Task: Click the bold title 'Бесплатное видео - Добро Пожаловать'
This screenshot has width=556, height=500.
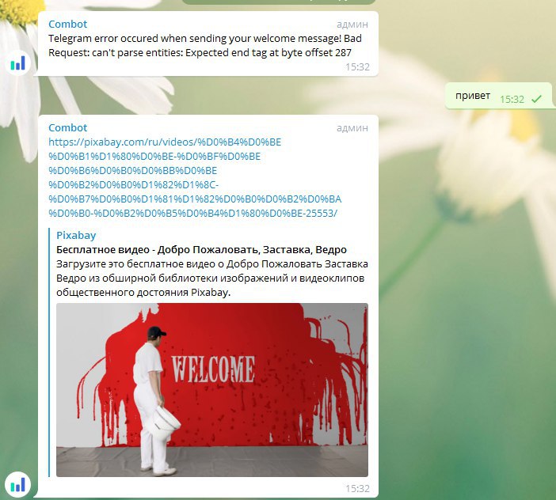Action: pos(201,250)
